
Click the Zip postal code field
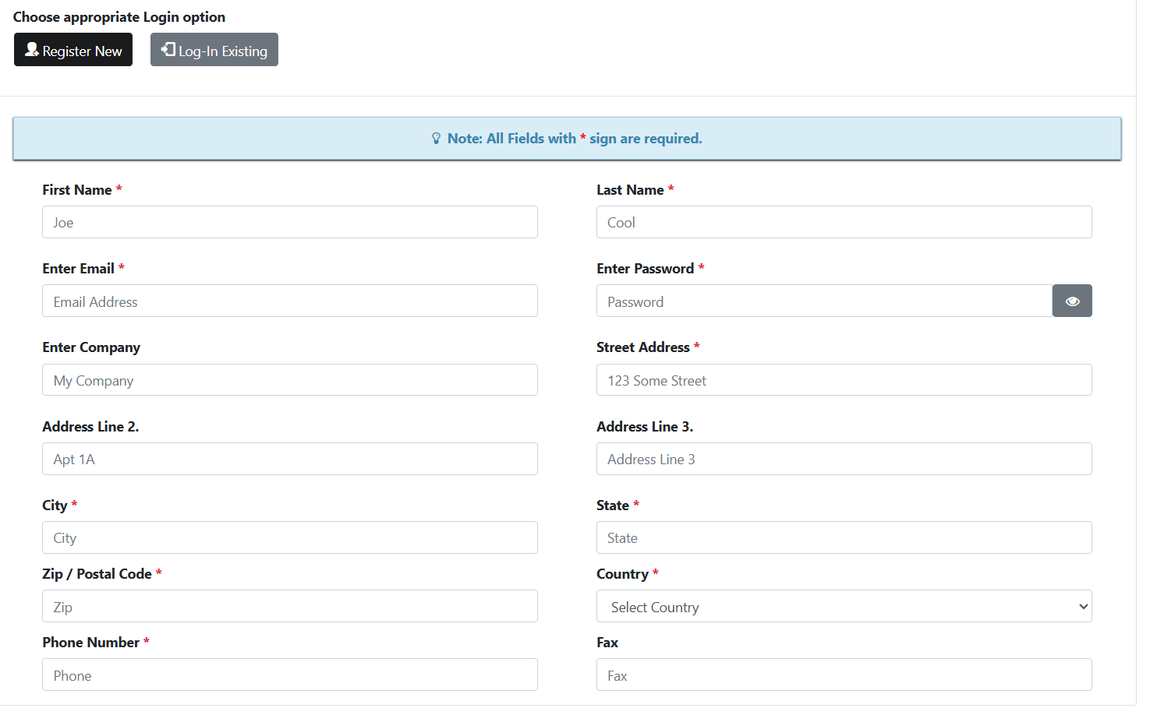point(290,607)
